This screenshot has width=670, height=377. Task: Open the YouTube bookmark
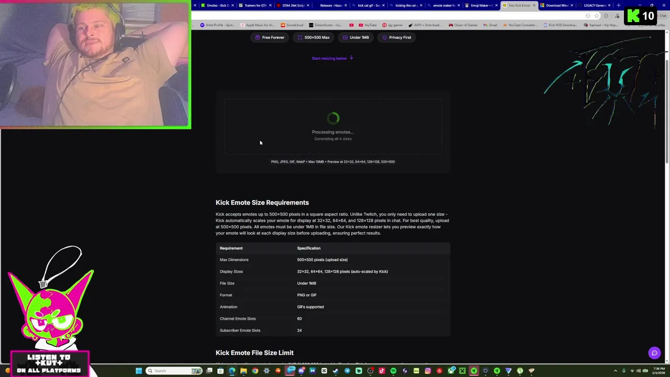[367, 25]
